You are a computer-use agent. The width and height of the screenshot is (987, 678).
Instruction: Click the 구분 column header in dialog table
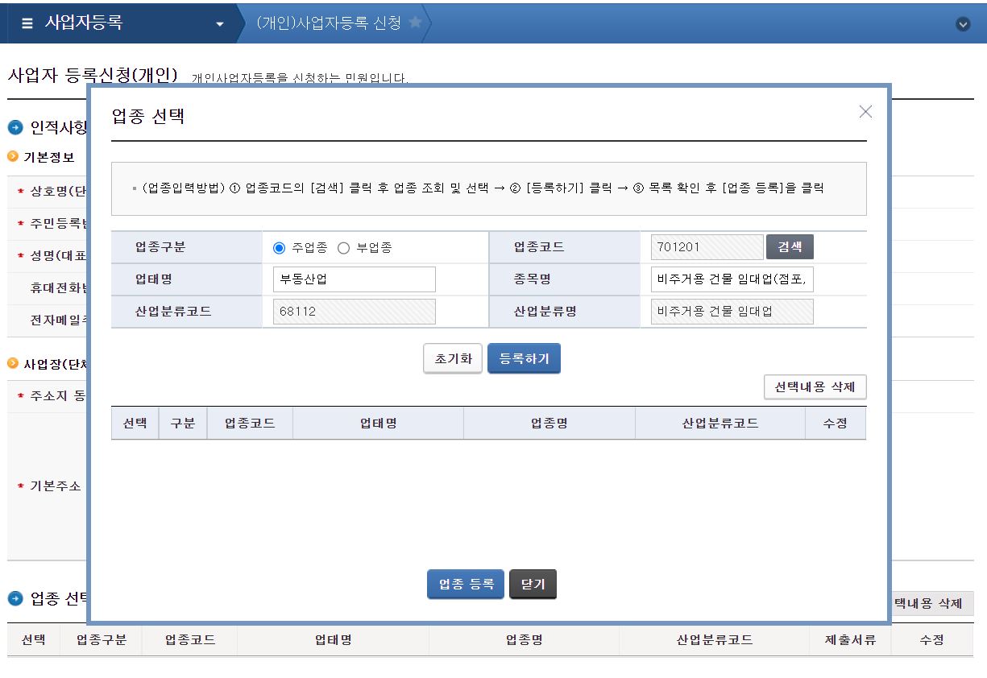tap(183, 423)
